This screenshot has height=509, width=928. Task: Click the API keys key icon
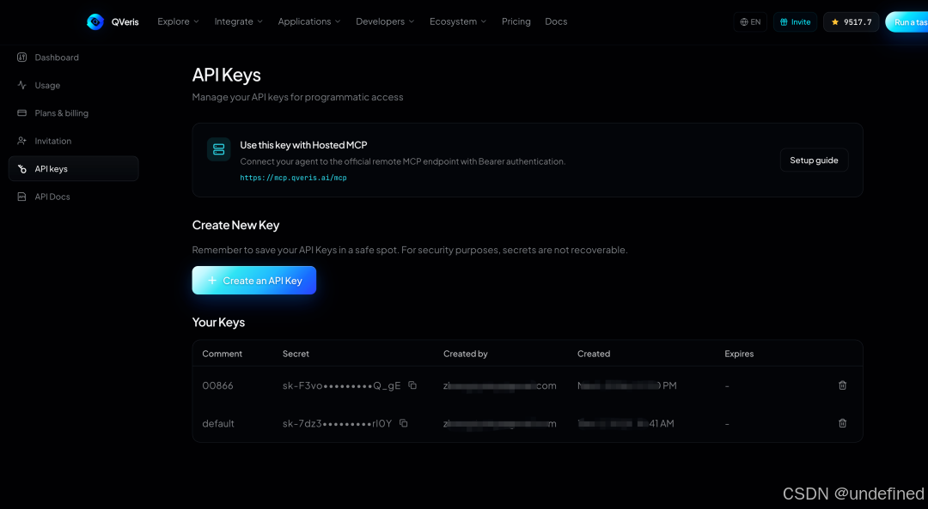coord(21,169)
